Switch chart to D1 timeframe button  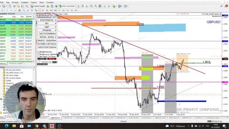68,10
